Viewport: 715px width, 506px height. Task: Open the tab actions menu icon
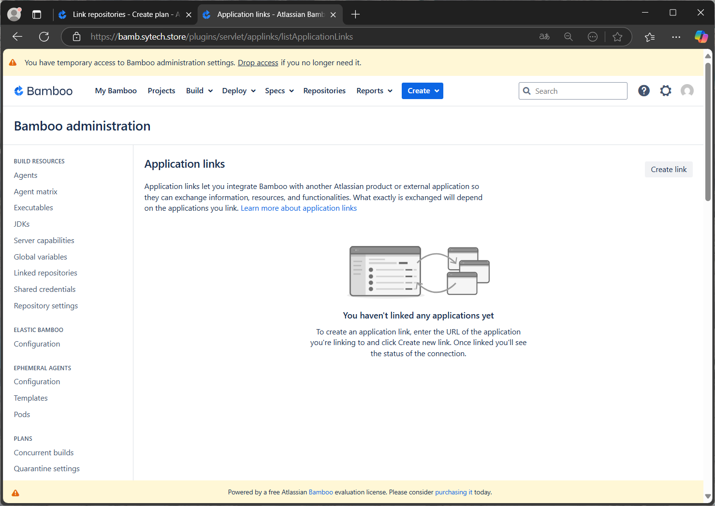click(37, 14)
